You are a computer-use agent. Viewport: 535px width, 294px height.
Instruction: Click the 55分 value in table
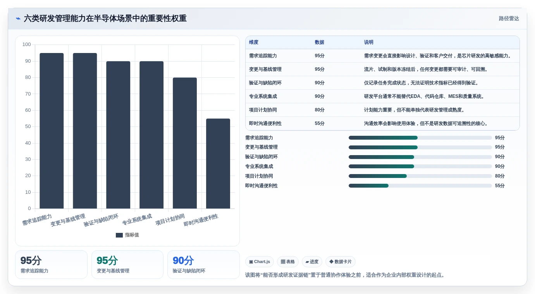pos(320,124)
